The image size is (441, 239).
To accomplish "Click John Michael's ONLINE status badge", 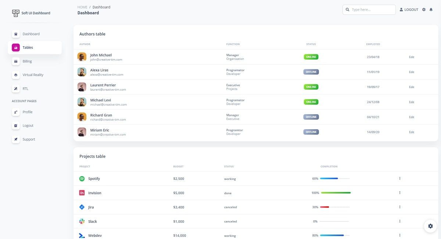I will point(311,57).
